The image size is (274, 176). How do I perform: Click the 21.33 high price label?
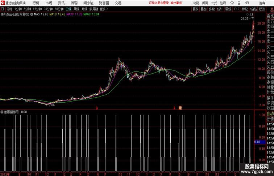click(x=245, y=19)
